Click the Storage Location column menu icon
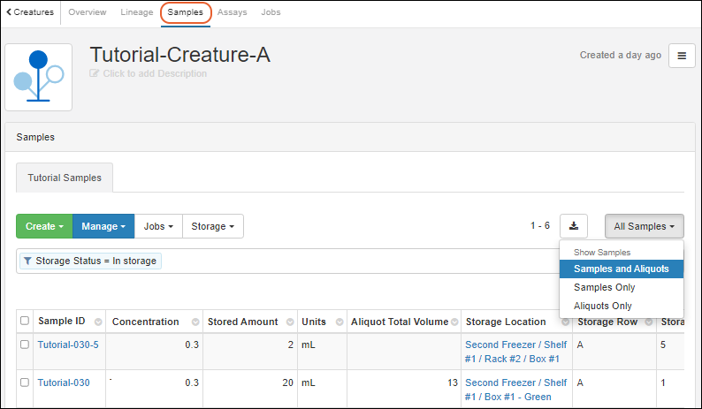The width and height of the screenshot is (702, 409). tap(565, 322)
